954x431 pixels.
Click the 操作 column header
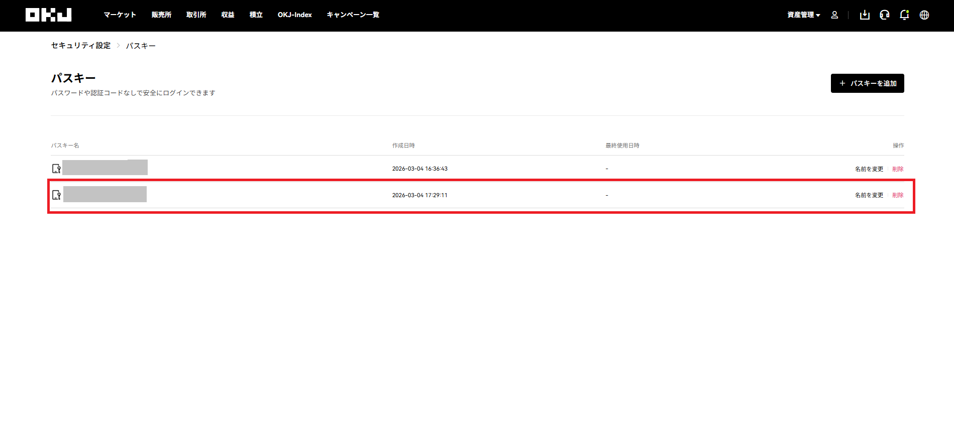pos(898,146)
